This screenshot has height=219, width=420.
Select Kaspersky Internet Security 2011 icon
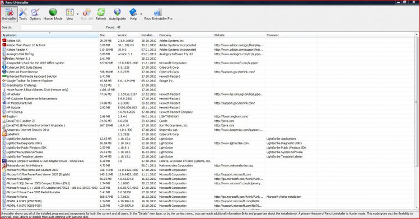(4, 130)
